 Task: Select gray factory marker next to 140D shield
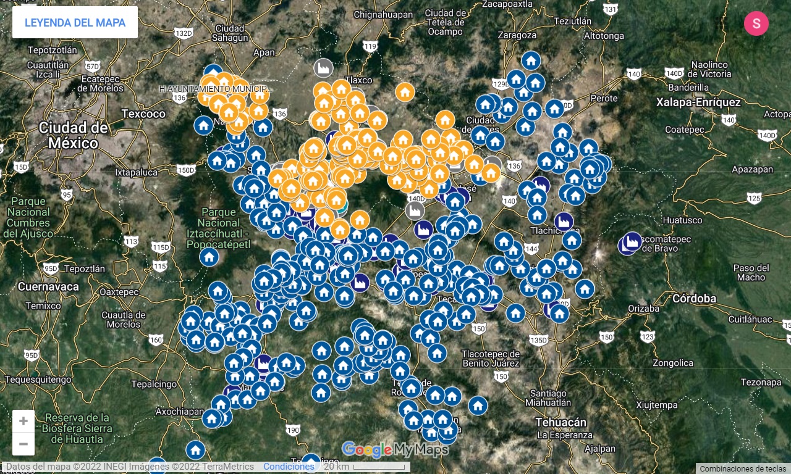(415, 210)
